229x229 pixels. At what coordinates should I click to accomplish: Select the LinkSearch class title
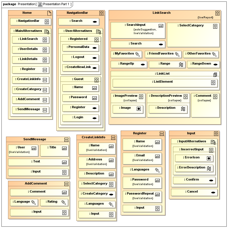click(161, 13)
